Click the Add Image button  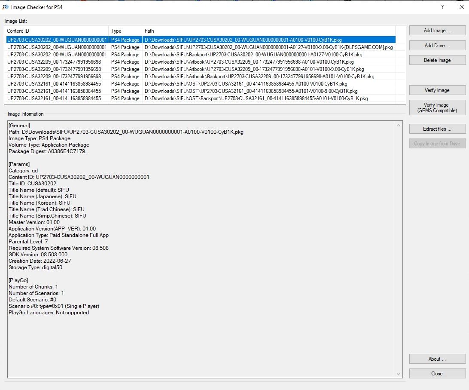[437, 31]
